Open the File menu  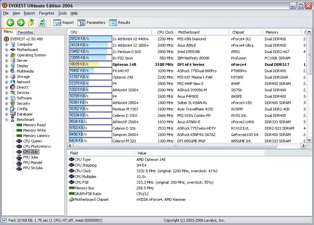pyautogui.click(x=6, y=13)
